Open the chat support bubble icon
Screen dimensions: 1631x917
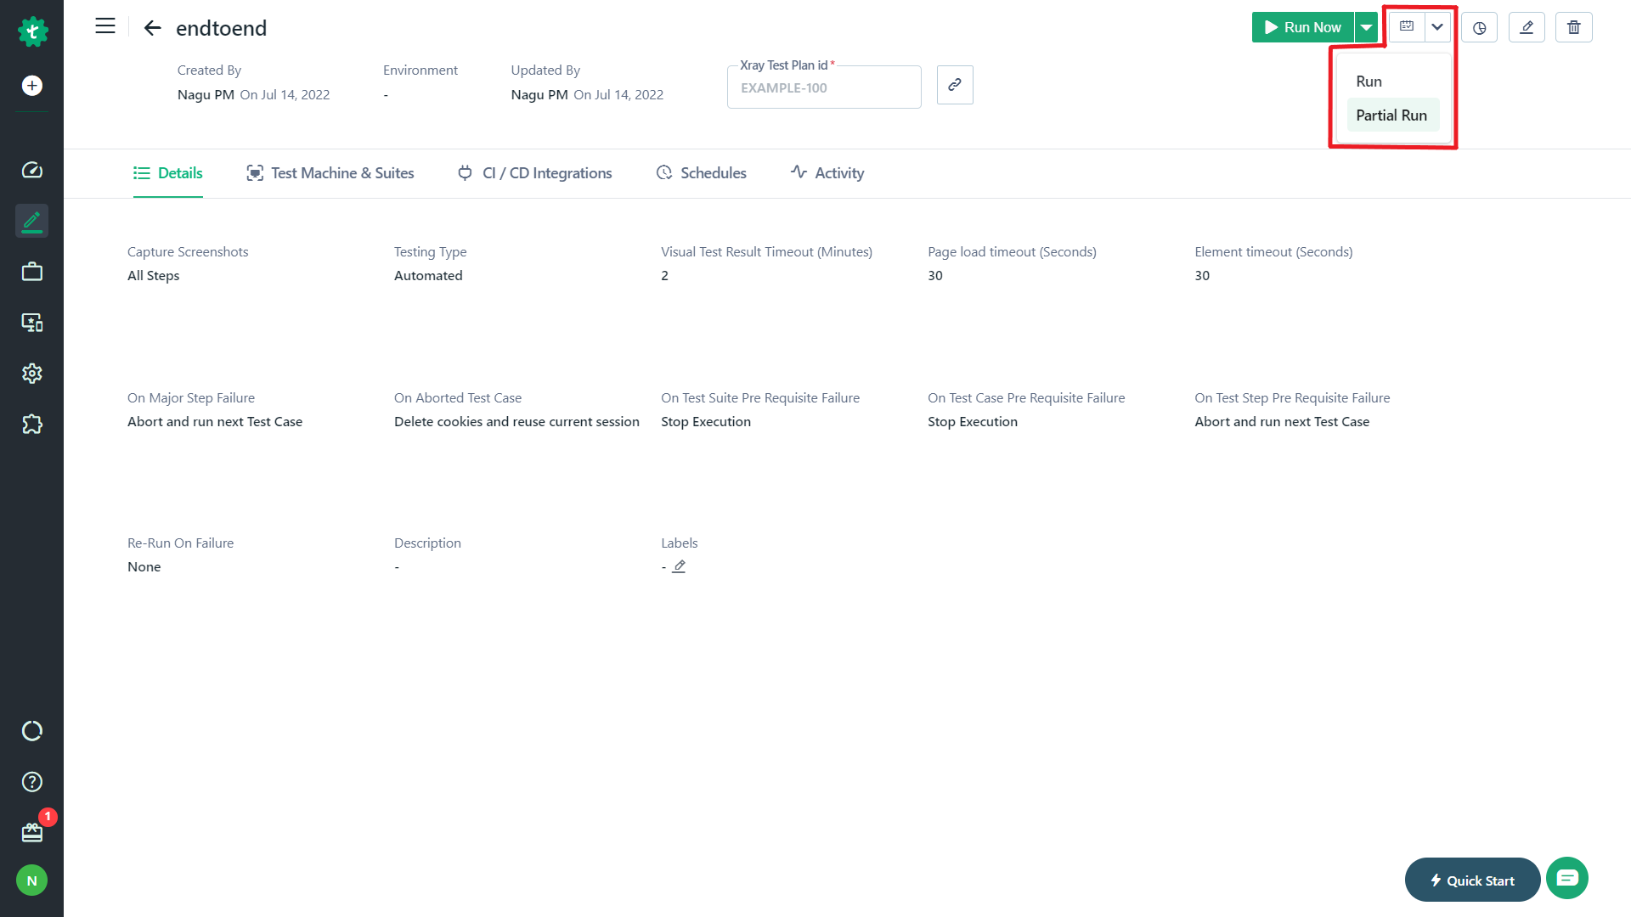[x=1567, y=878]
